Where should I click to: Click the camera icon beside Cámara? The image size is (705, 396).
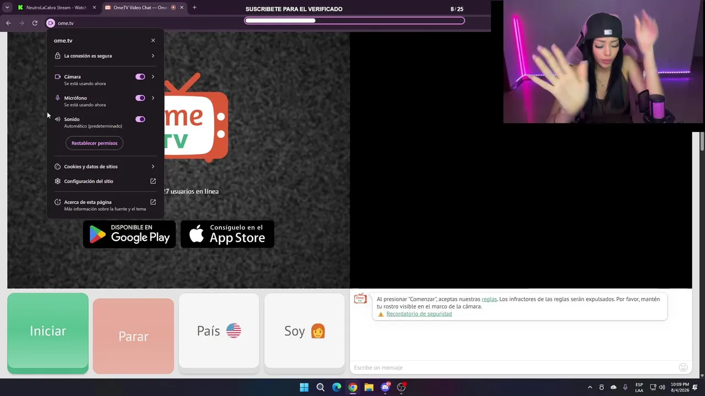tap(57, 77)
